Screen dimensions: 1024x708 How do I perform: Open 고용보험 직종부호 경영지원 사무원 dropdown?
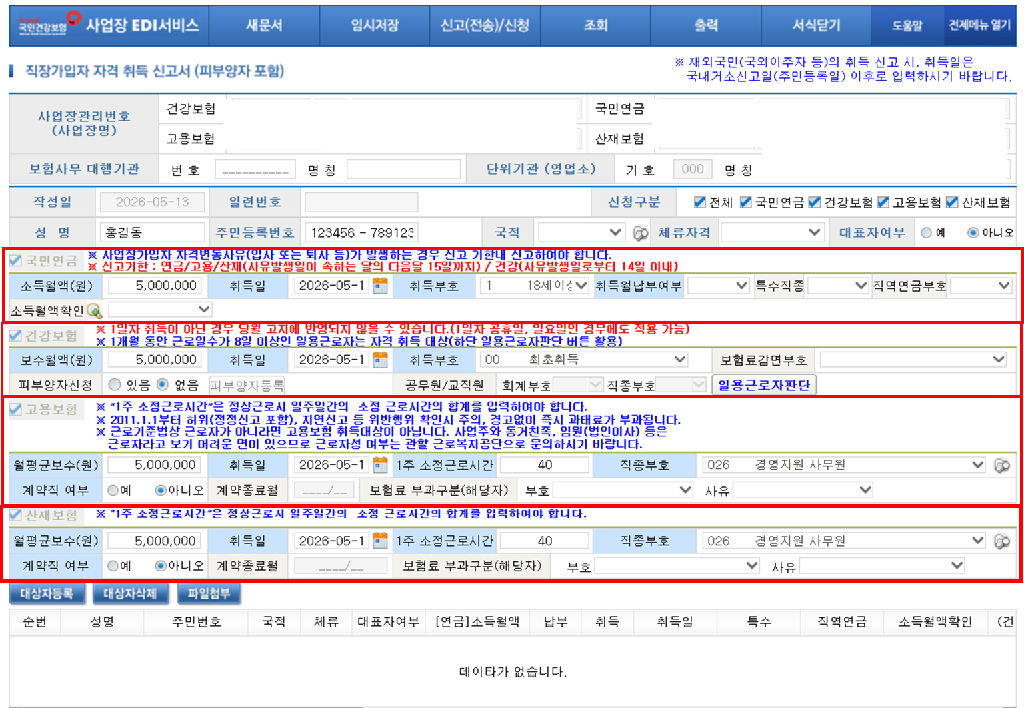tap(844, 465)
